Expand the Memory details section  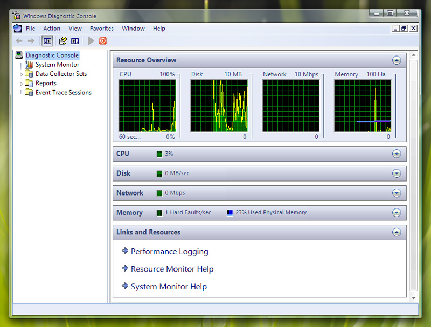tap(397, 212)
